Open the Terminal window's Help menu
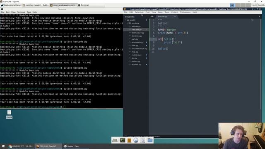Screen dimensions: 265x149 [34, 12]
